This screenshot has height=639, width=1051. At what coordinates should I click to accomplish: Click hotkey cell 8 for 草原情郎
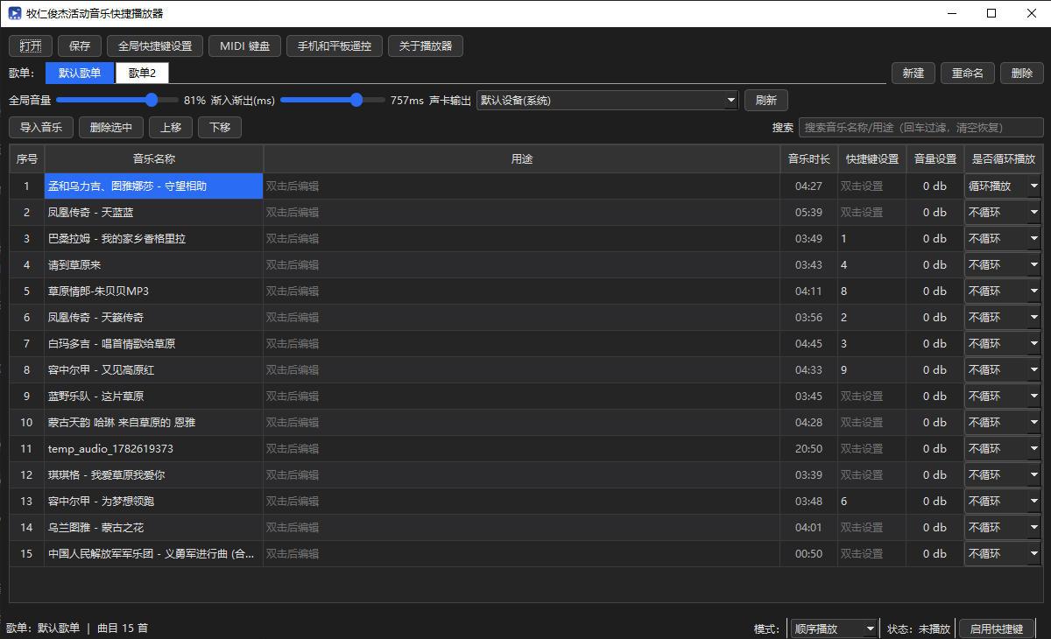click(872, 291)
